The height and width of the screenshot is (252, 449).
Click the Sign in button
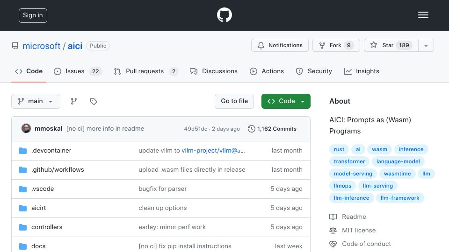33,15
